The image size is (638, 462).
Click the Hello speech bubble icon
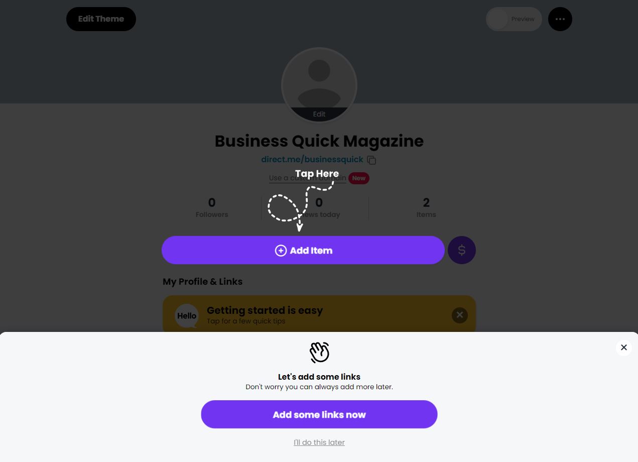coord(187,316)
